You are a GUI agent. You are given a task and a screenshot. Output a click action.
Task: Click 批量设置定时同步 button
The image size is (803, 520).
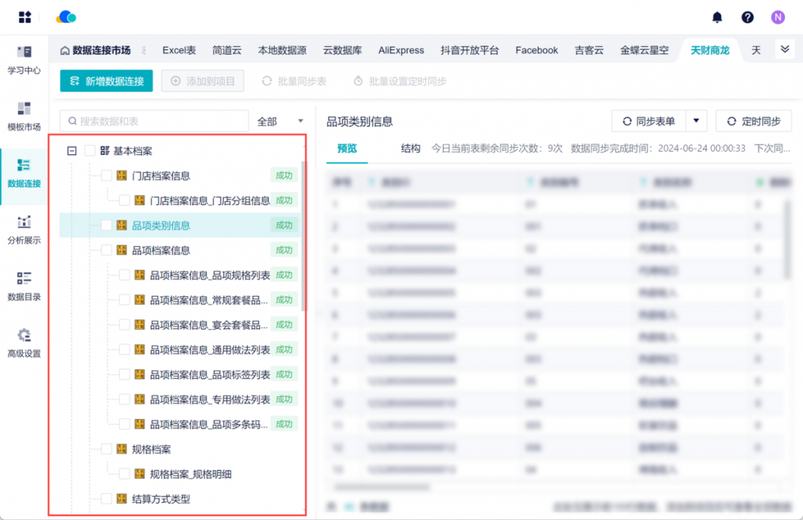(400, 81)
